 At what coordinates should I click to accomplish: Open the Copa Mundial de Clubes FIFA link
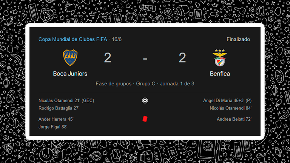tap(72, 39)
